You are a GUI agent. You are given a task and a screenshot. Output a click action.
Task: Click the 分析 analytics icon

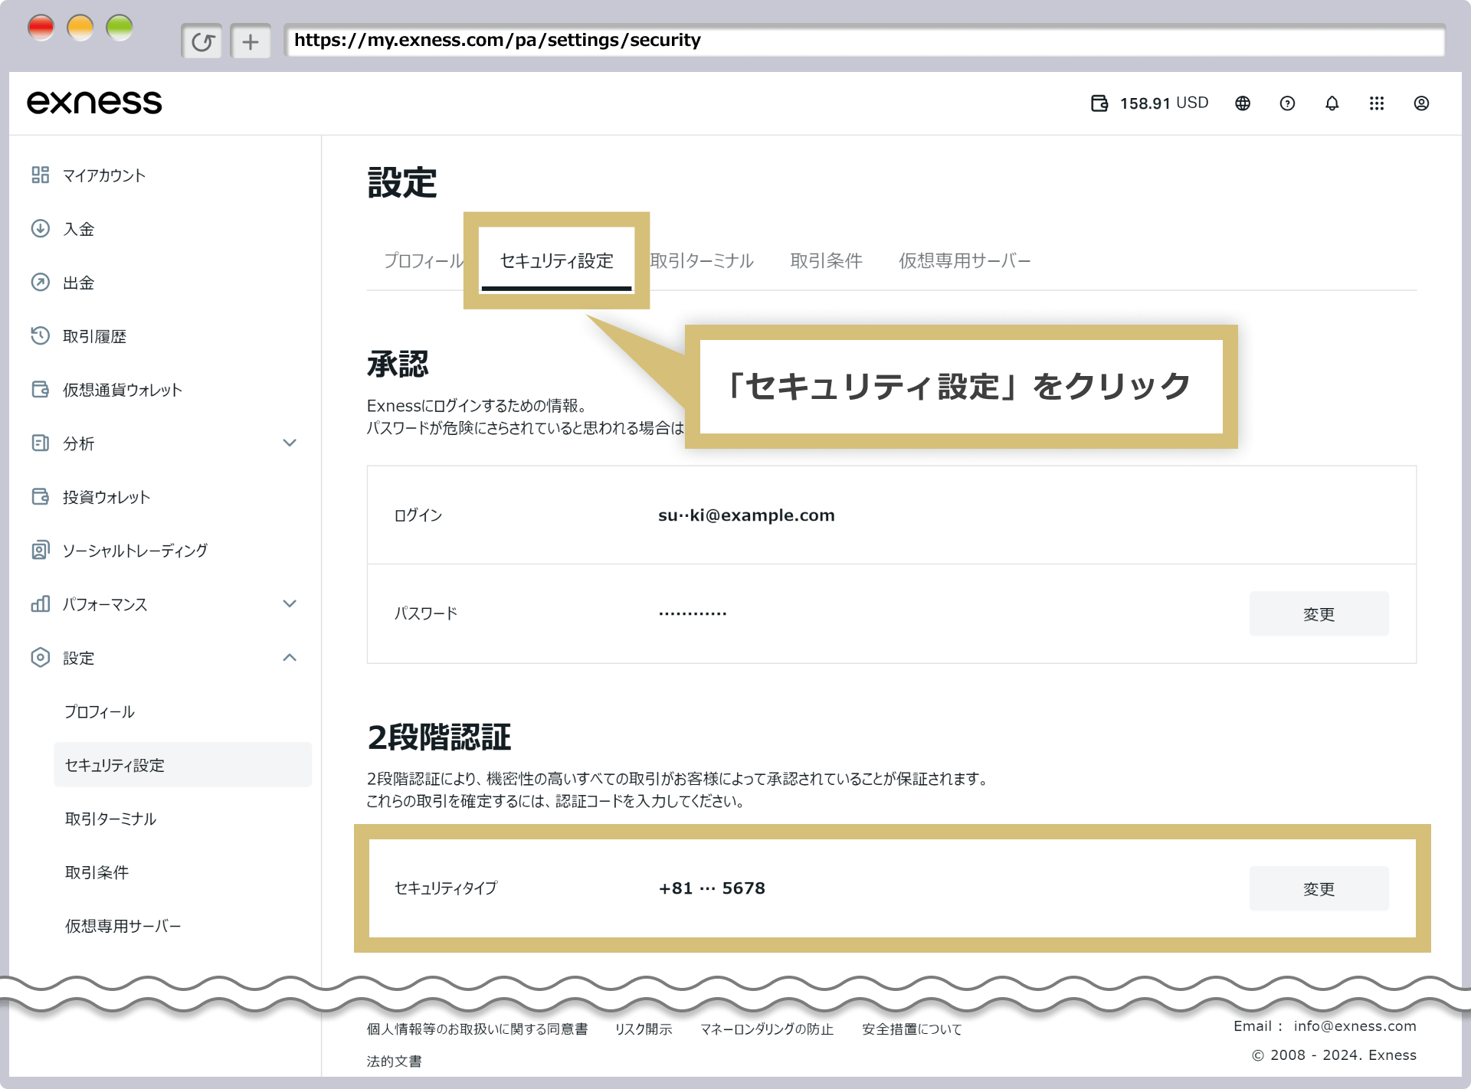(x=41, y=443)
